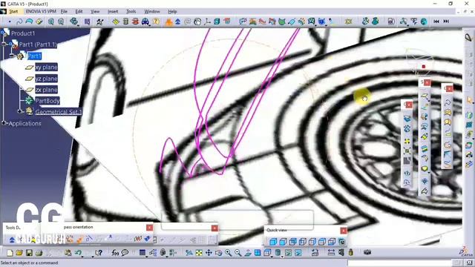Select the Rotate view tool
This screenshot has height=267, width=475.
218,253
